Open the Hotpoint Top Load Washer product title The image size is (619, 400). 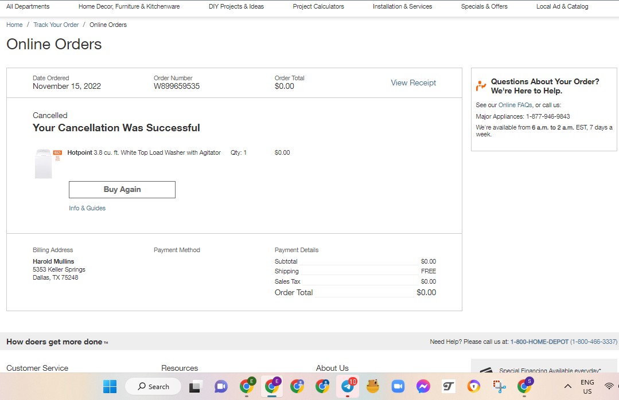144,152
